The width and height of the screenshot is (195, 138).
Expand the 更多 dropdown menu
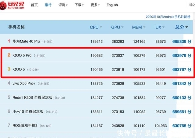95,5
